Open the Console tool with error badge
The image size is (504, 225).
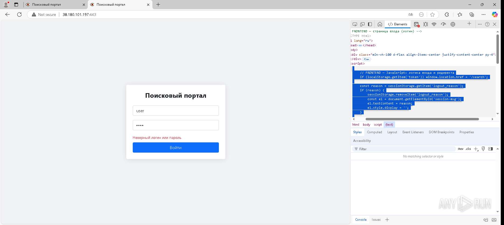click(416, 24)
